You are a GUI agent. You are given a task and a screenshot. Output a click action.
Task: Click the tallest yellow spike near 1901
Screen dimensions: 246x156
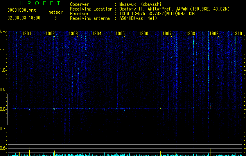click(x=29, y=151)
